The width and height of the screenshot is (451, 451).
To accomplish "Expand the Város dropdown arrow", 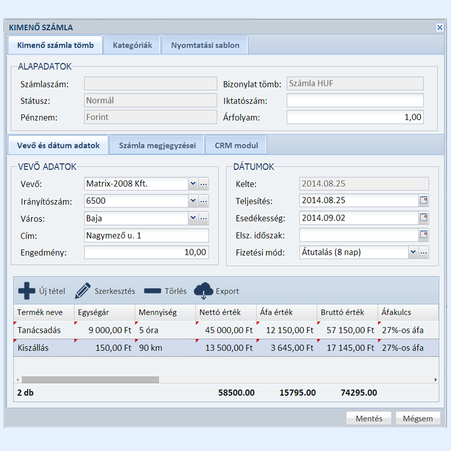I will pyautogui.click(x=192, y=218).
